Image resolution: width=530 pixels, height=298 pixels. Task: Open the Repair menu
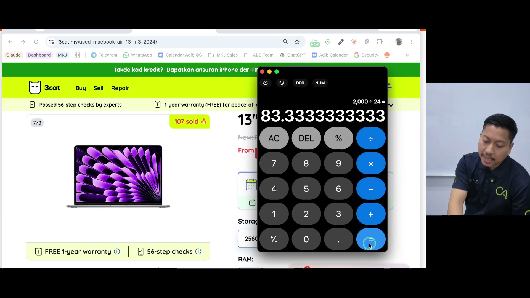point(120,88)
